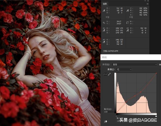Click color sampler #3 eyedropper icon
This screenshot has width=161, height=126.
(104, 42)
